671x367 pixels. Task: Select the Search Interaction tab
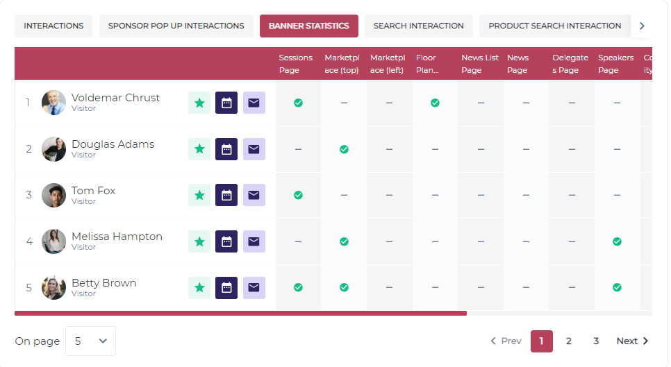[x=418, y=26]
